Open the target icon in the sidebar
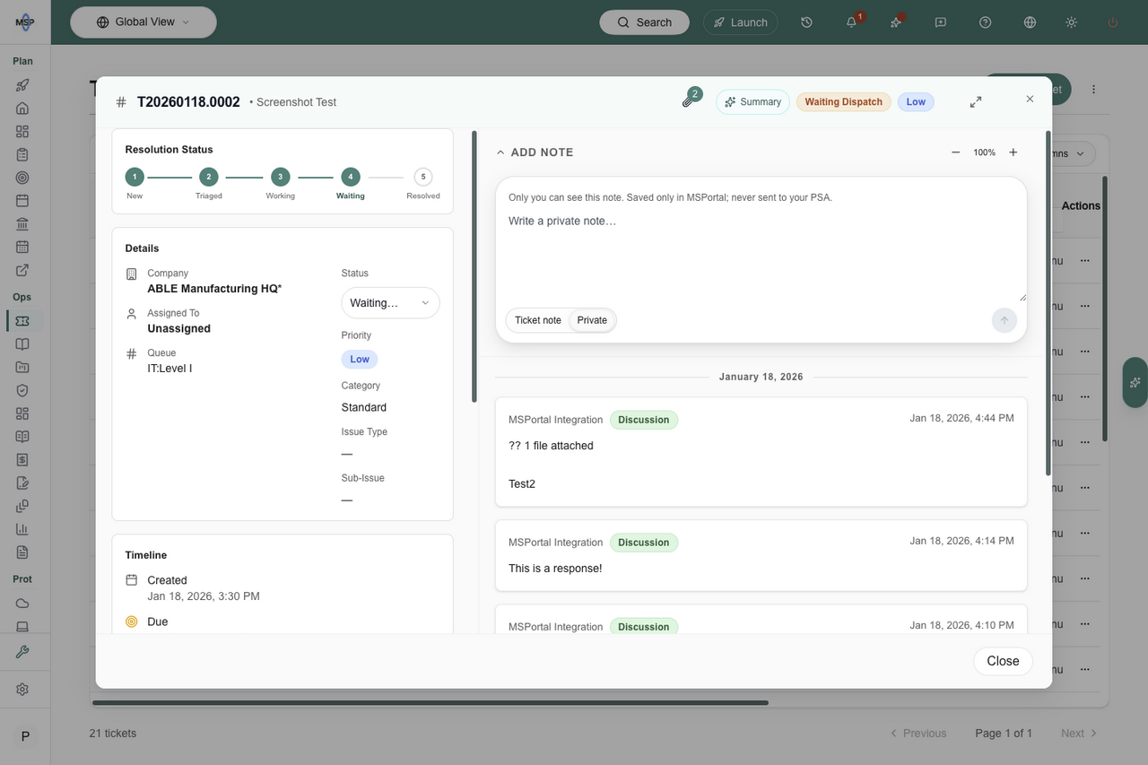The width and height of the screenshot is (1148, 765). point(22,178)
